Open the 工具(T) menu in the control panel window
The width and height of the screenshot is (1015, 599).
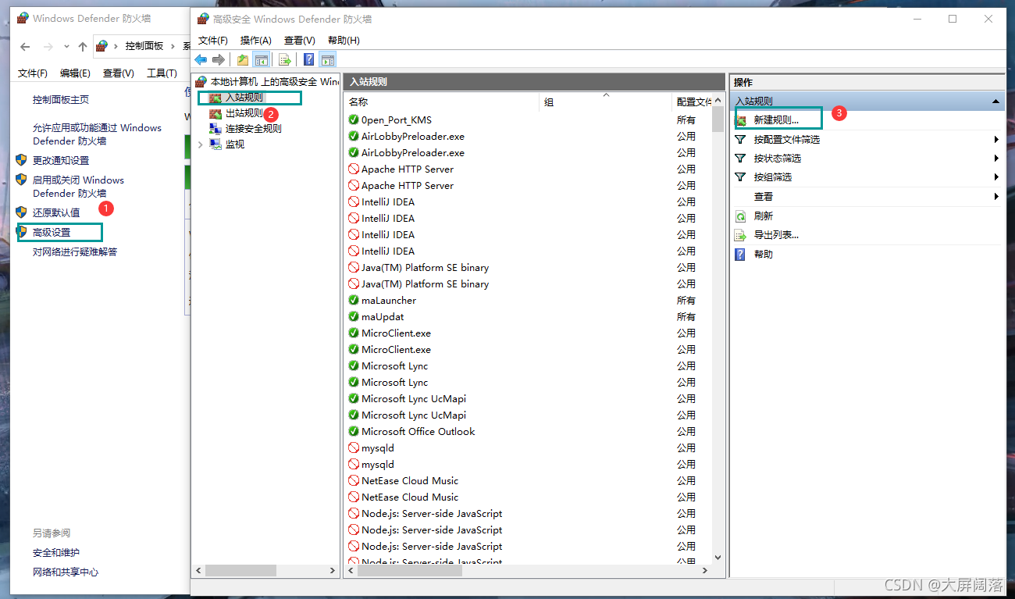click(162, 73)
